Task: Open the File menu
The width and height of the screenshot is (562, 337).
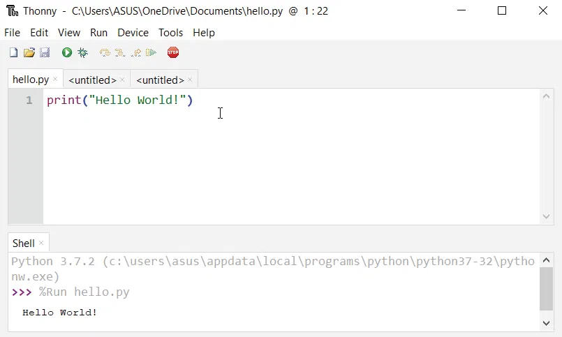Action: pyautogui.click(x=12, y=33)
